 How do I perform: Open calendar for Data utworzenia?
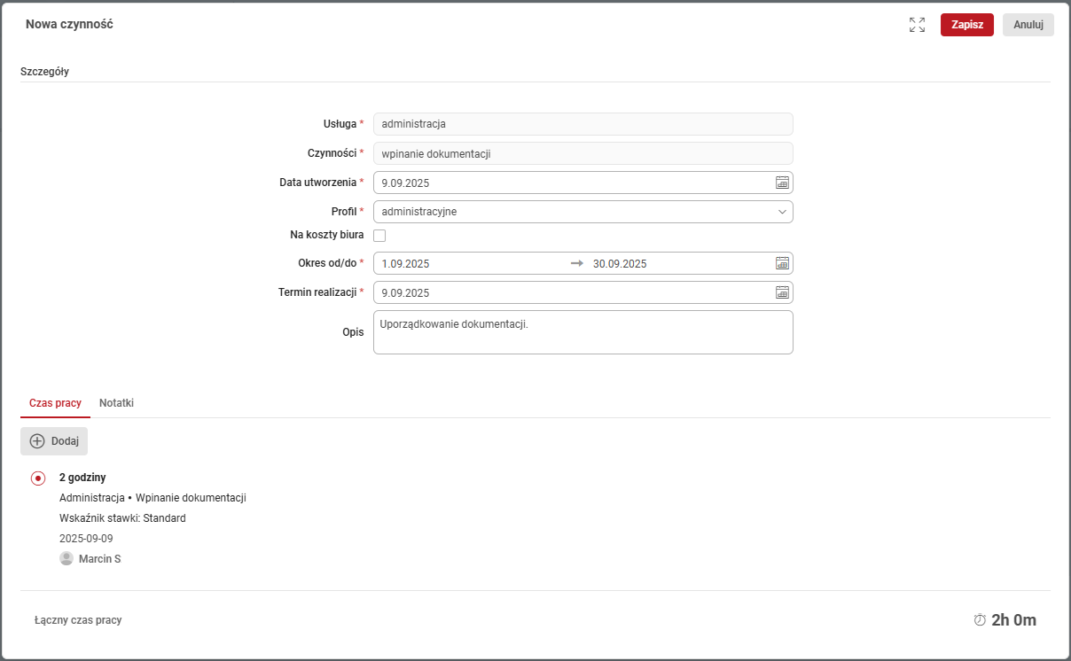point(782,183)
